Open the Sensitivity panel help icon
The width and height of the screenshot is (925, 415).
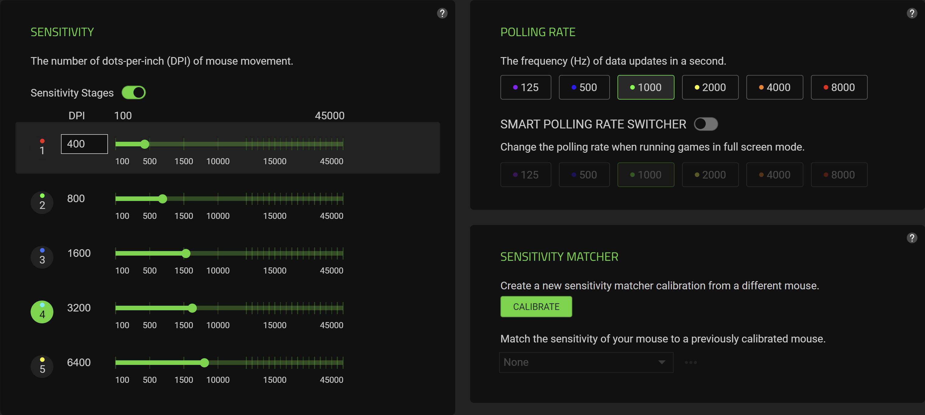click(x=442, y=13)
